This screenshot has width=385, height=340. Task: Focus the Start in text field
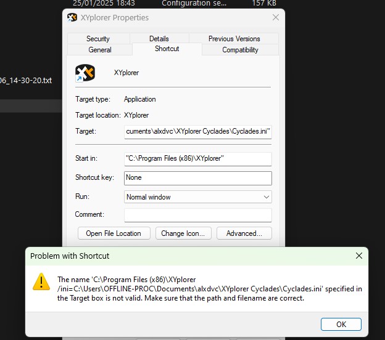(197, 159)
